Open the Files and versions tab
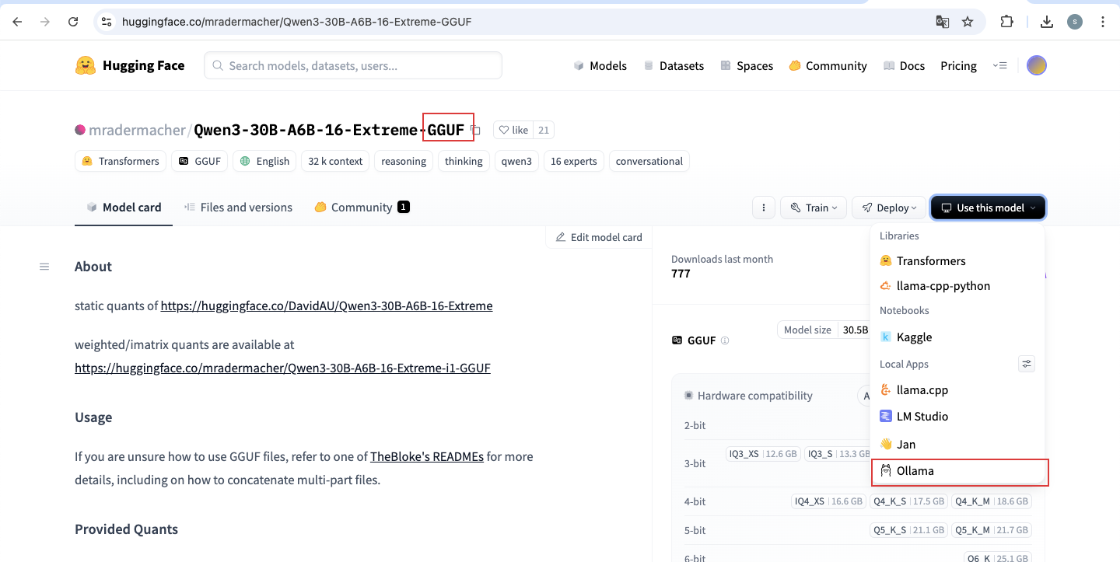Screen dimensions: 1120x562 [x=238, y=208]
